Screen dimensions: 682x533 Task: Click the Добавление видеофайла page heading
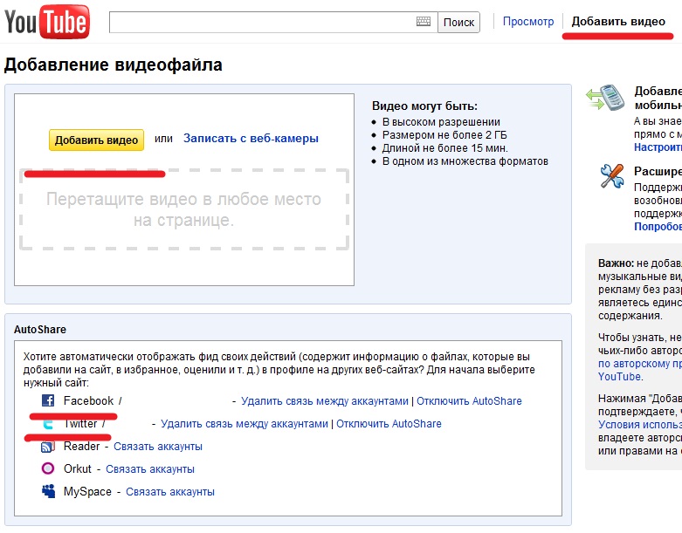tap(114, 65)
